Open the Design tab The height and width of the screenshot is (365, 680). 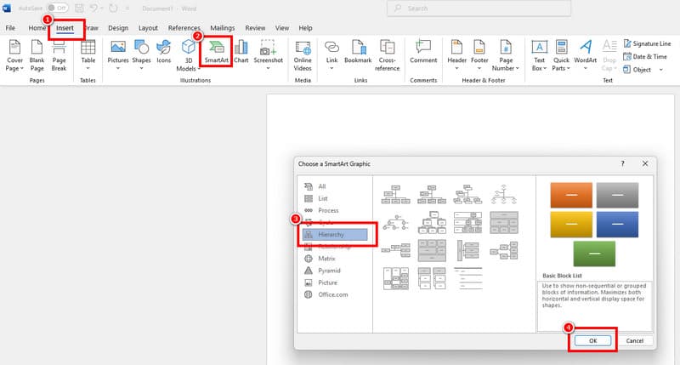pyautogui.click(x=118, y=28)
